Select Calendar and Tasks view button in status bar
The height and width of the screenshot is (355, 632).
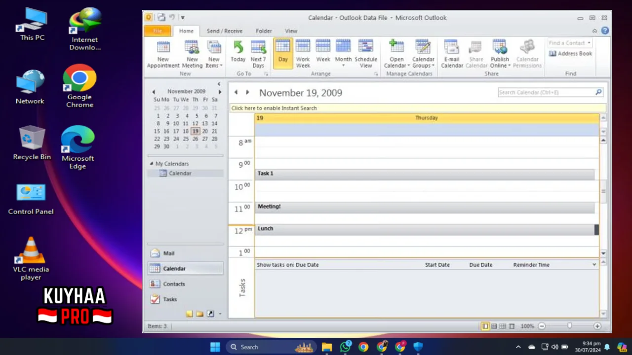coord(494,326)
